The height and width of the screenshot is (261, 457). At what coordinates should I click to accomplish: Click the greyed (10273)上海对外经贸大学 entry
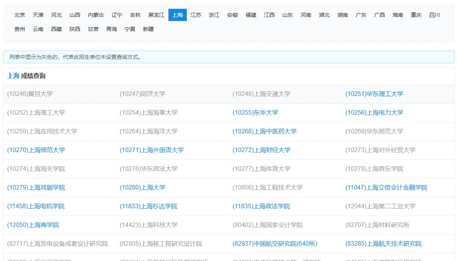pos(380,150)
